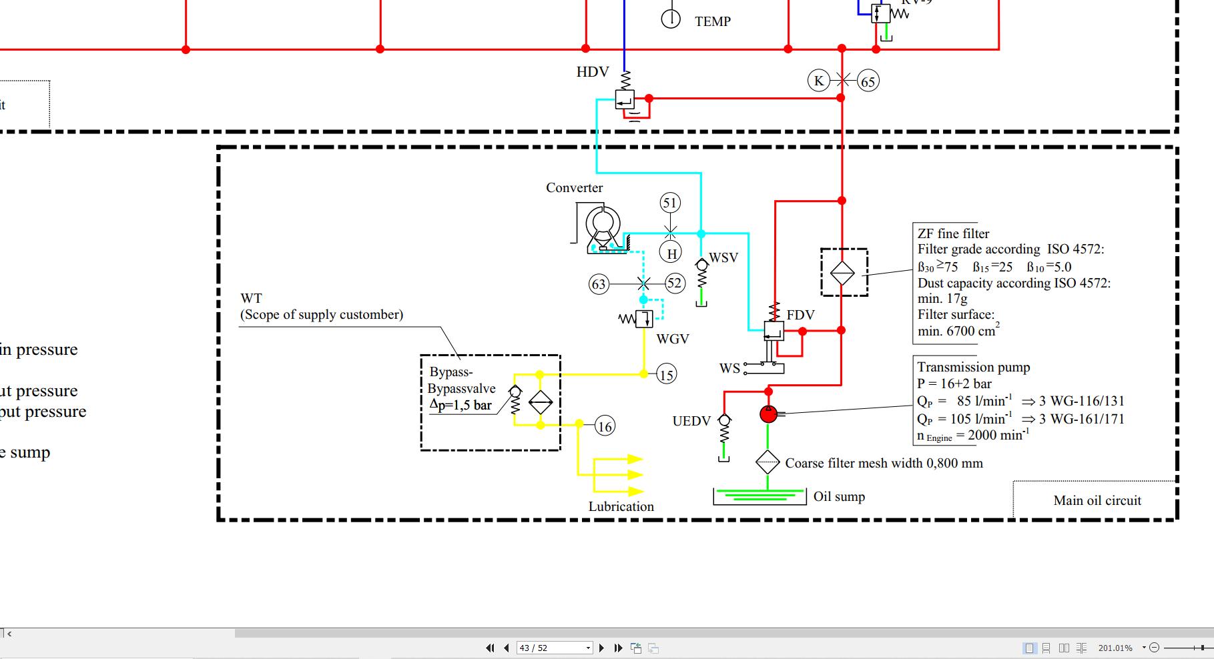Viewport: 1214px width, 659px height.
Task: Click the WSV valve label
Action: pos(723,257)
